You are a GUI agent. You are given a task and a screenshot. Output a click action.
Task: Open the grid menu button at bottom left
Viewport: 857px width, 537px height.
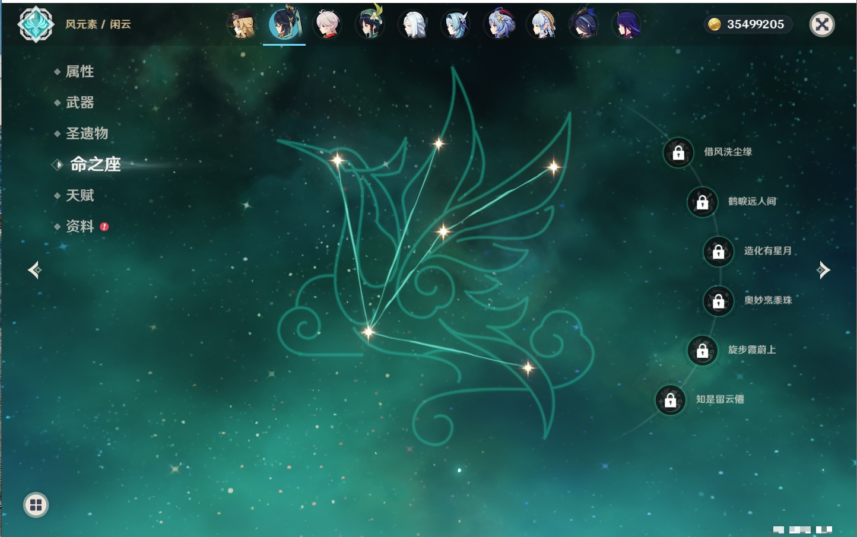point(36,505)
